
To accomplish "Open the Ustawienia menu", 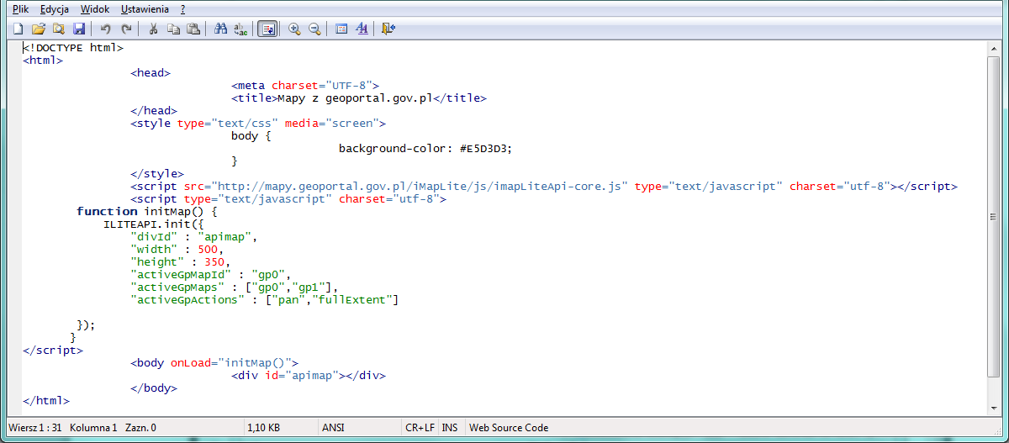I will (x=145, y=9).
